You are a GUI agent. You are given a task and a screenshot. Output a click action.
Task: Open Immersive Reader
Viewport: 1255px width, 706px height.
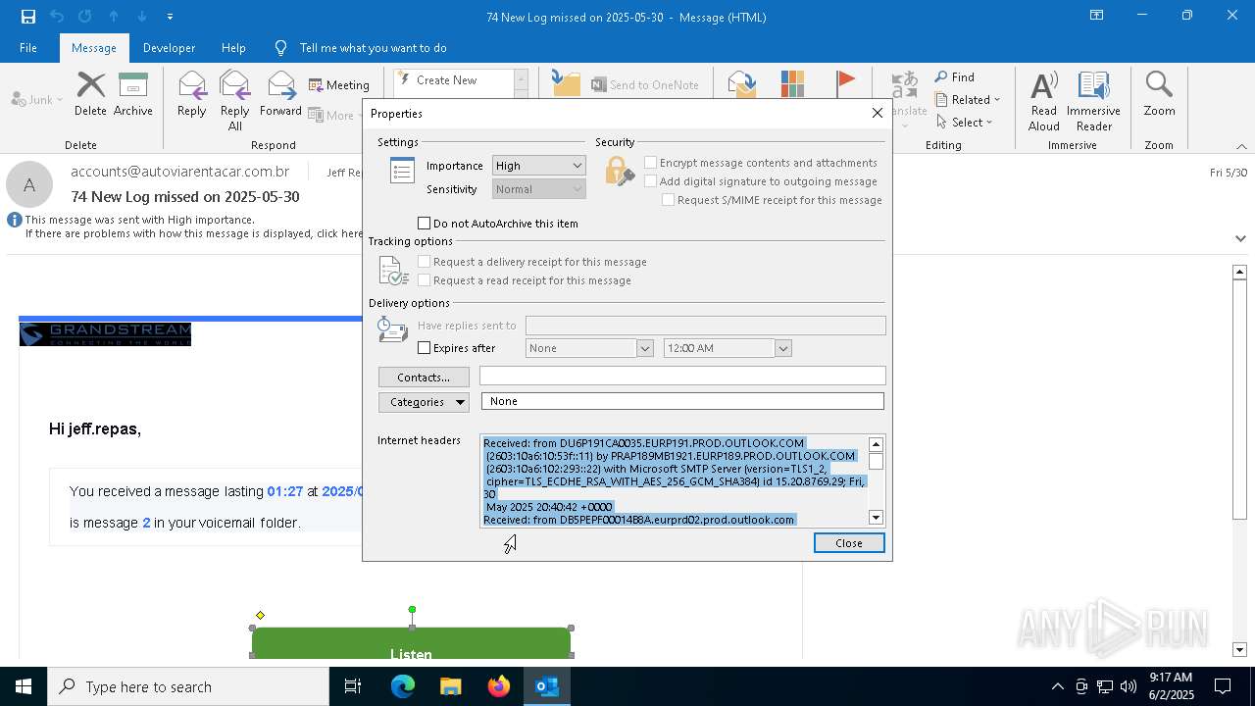(1093, 101)
